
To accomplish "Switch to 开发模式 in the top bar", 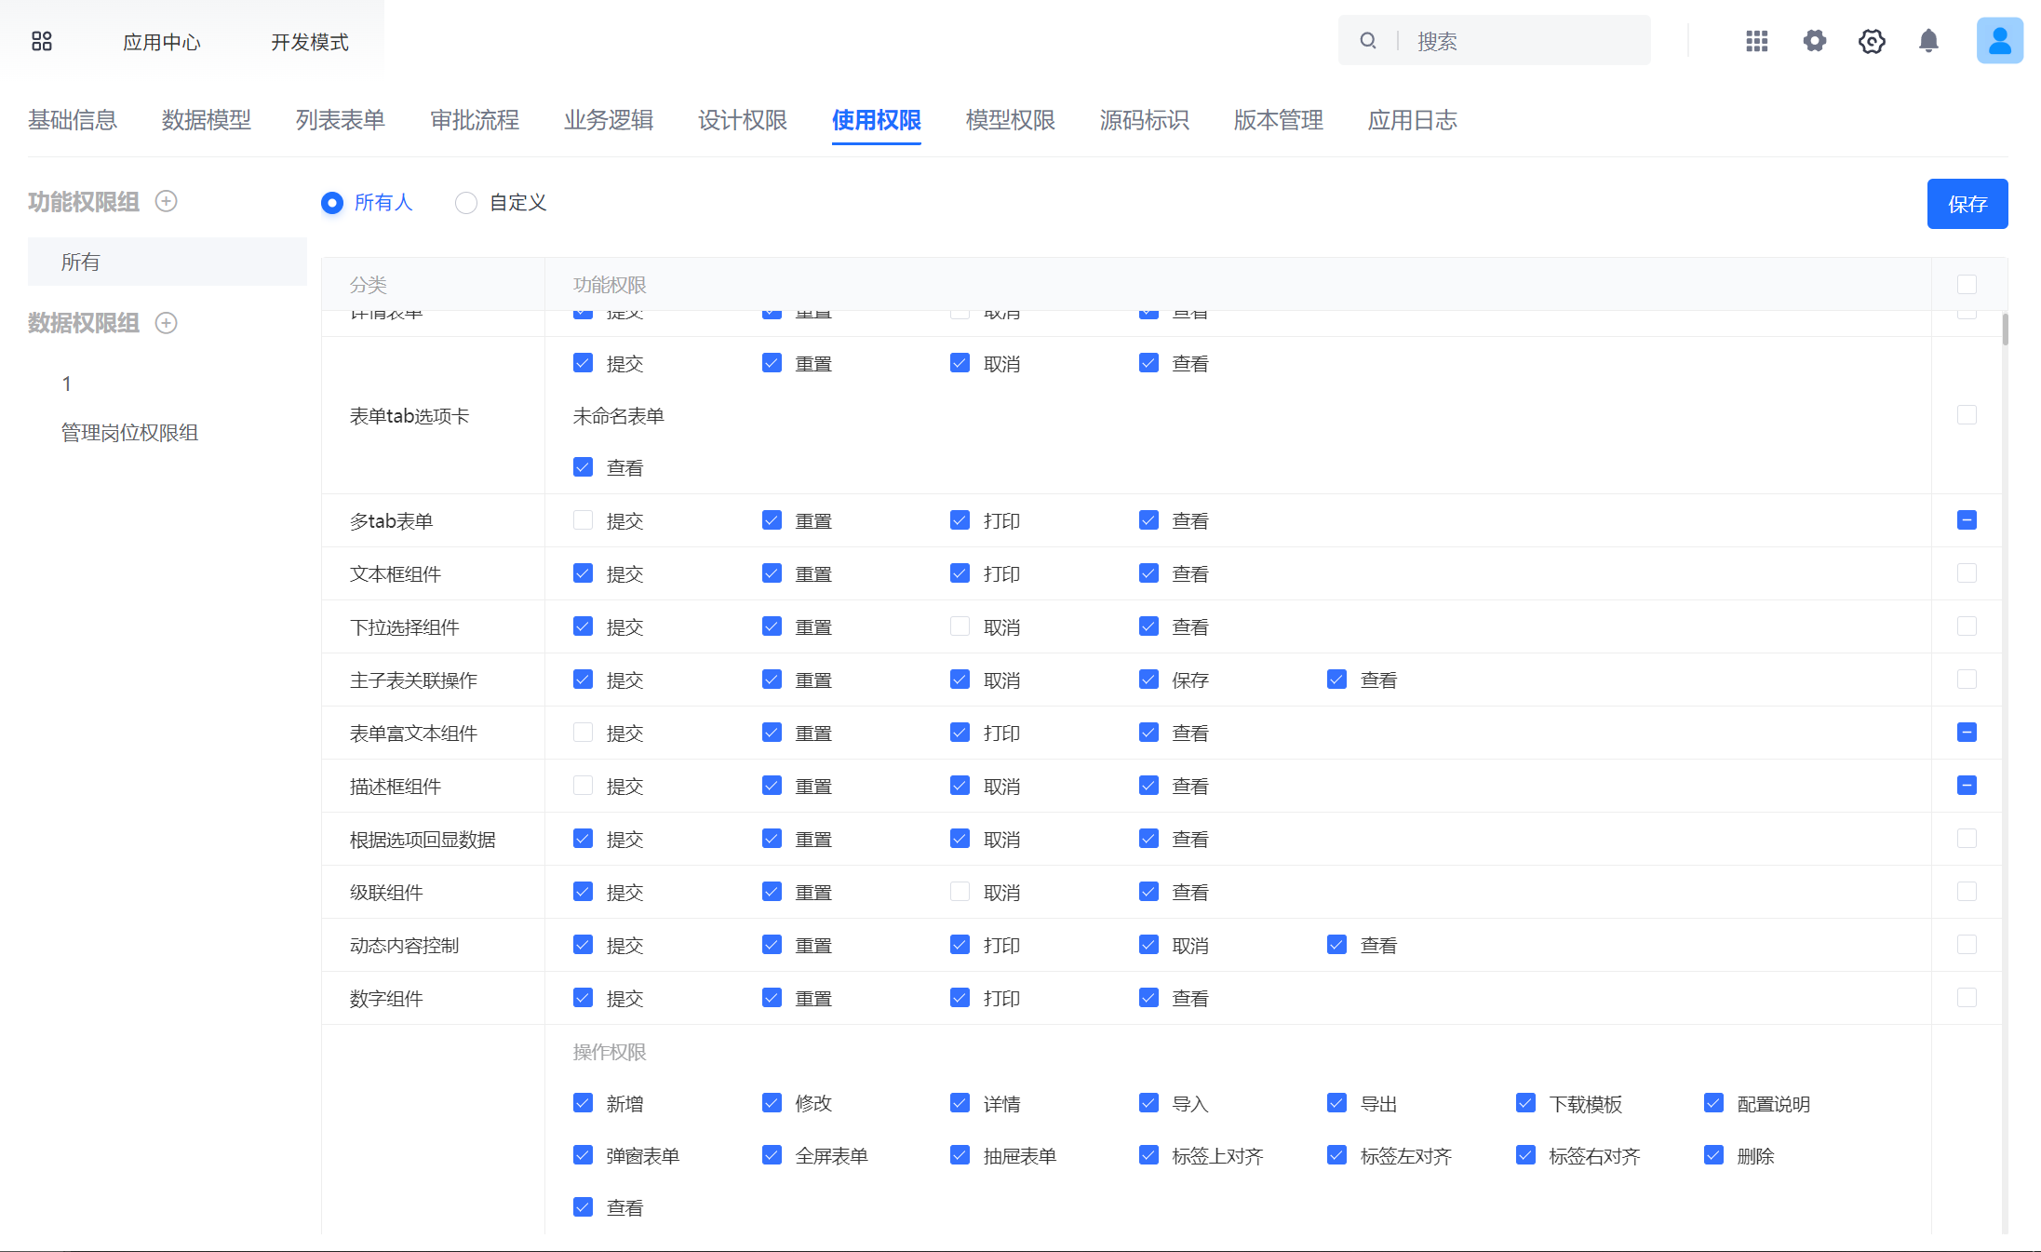I will click(x=310, y=42).
